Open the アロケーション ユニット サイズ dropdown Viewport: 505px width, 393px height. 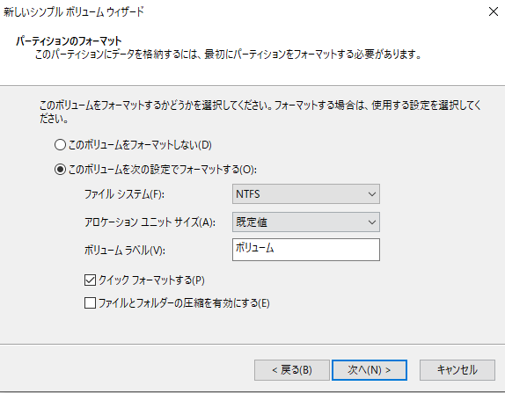pyautogui.click(x=306, y=222)
